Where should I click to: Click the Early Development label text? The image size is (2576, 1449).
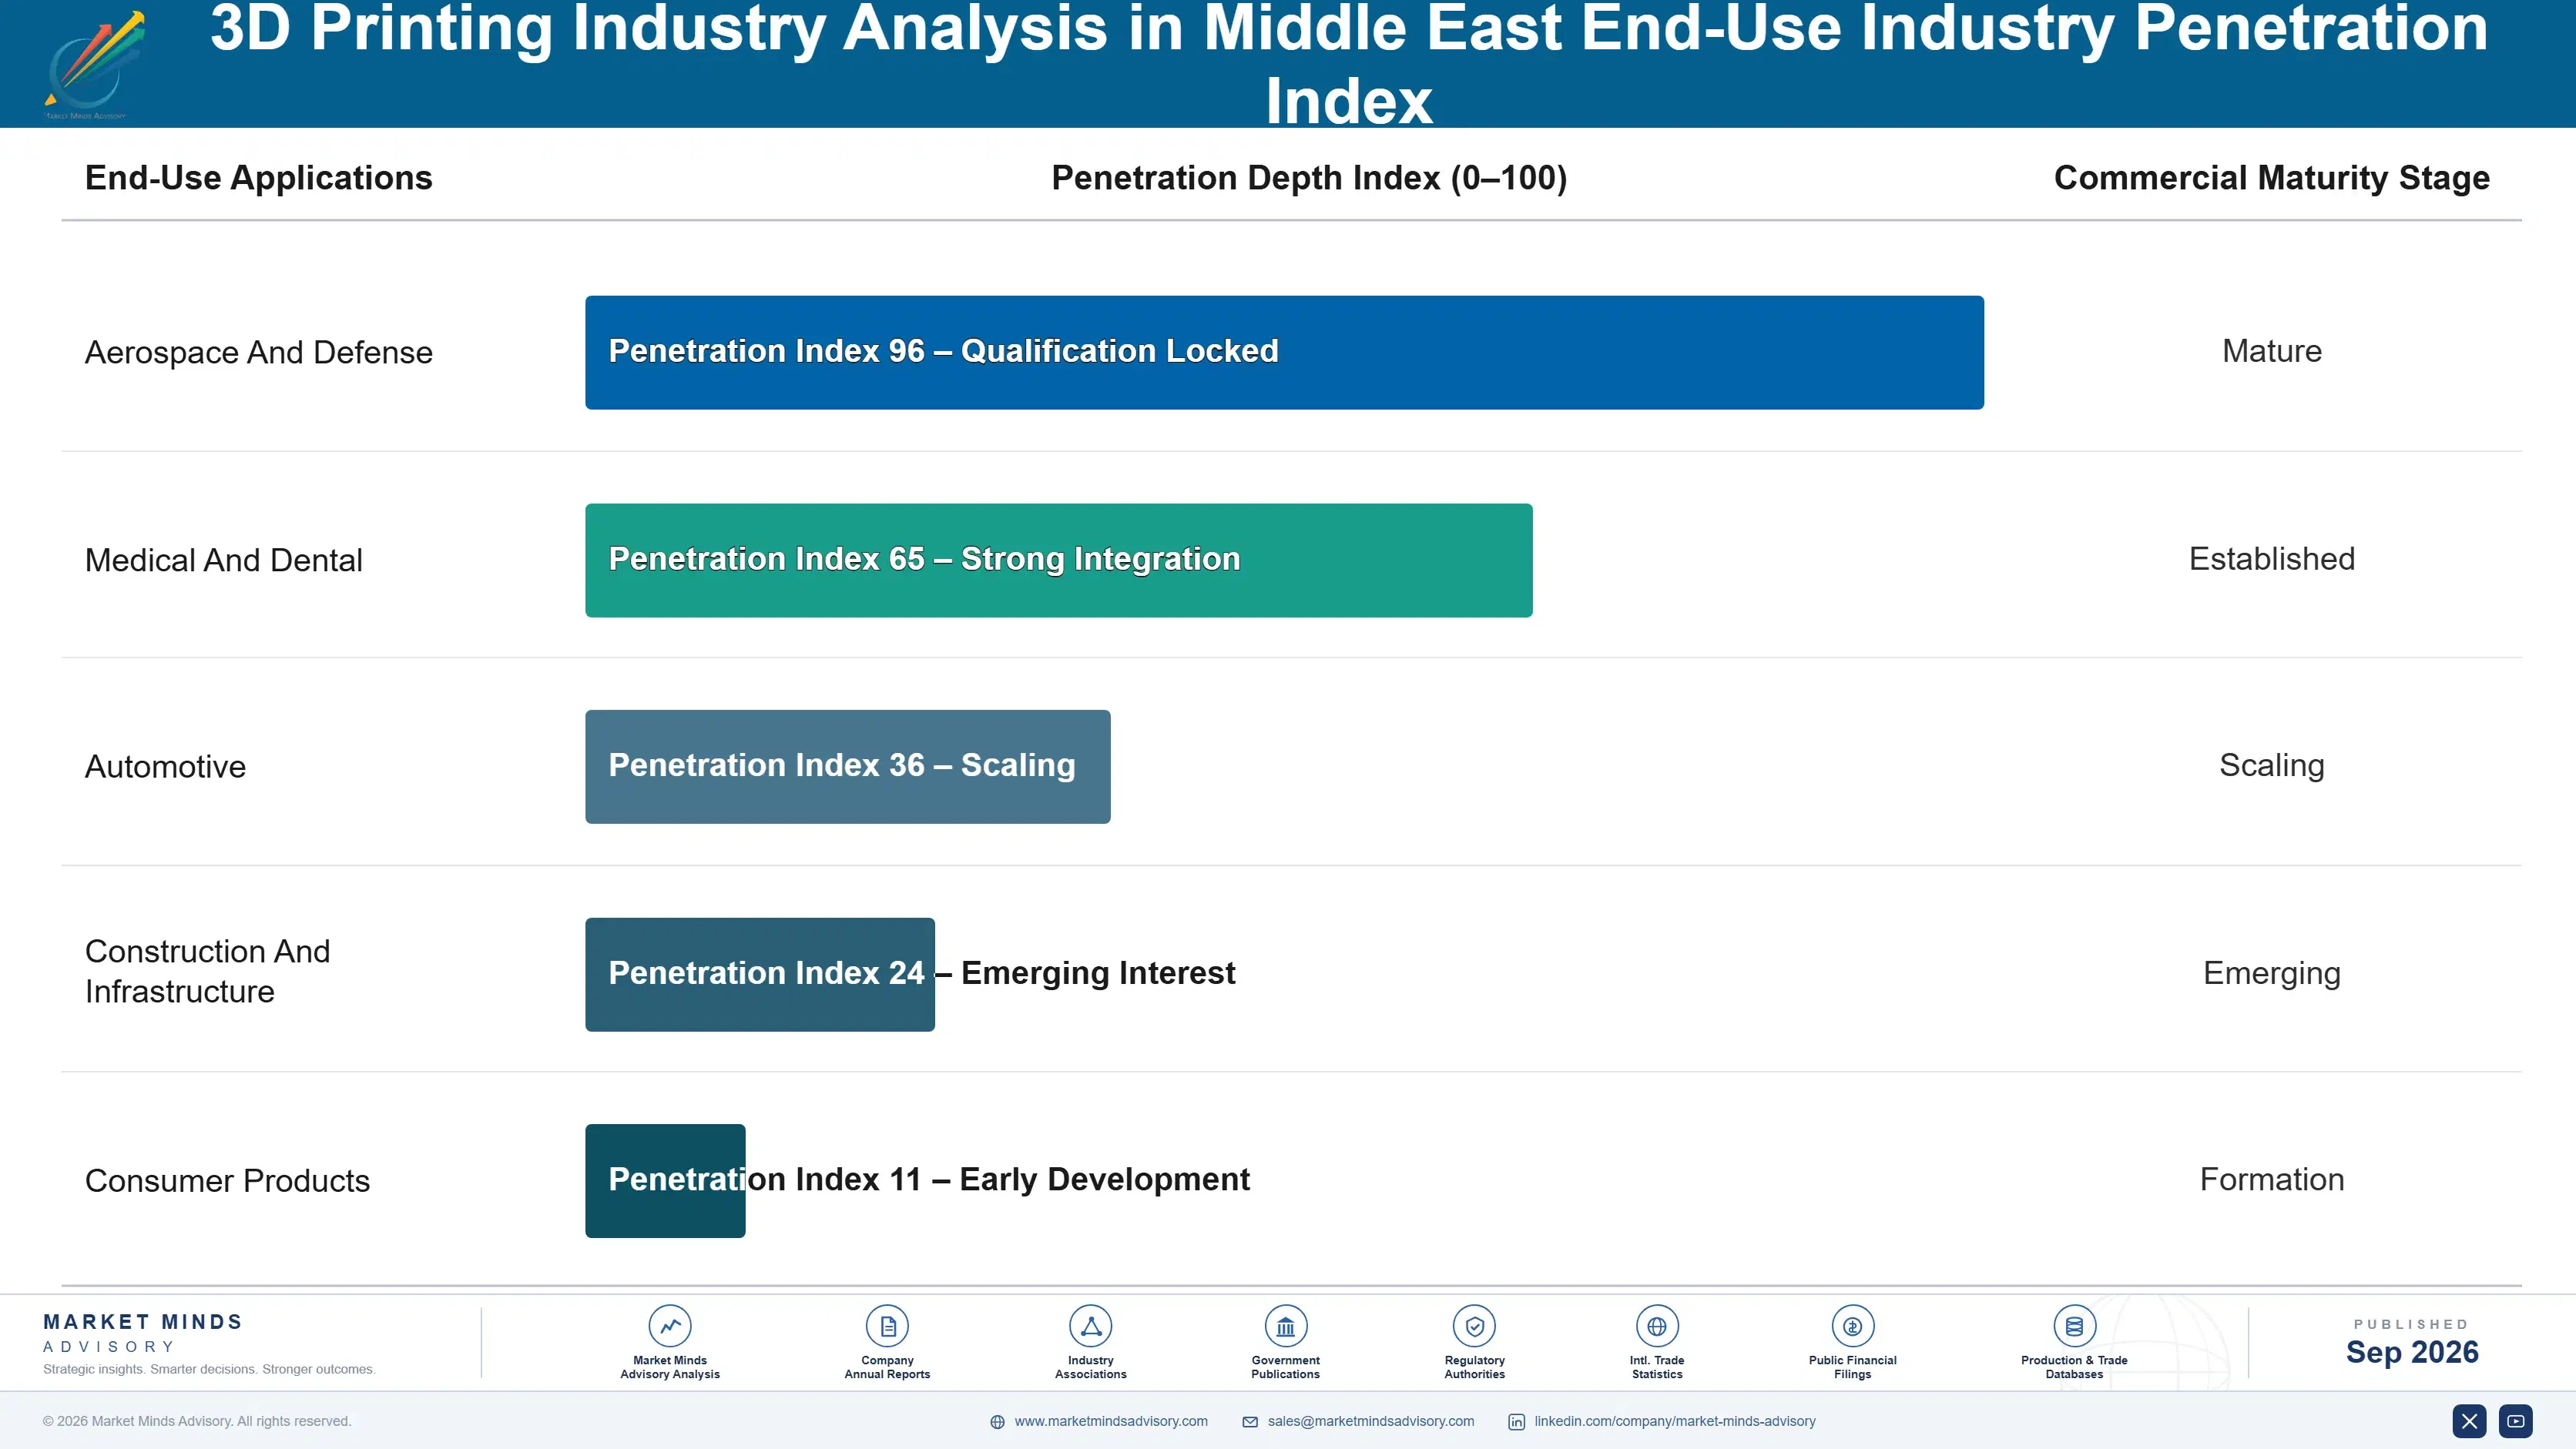1104,1180
